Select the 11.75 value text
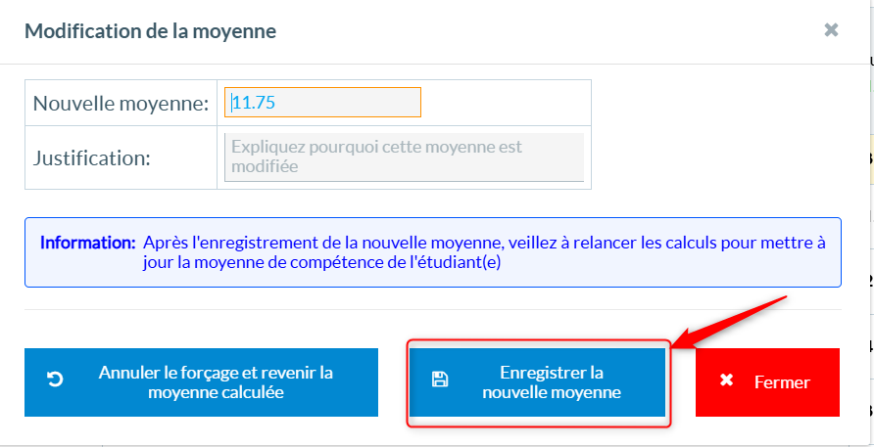The image size is (874, 447). [255, 102]
